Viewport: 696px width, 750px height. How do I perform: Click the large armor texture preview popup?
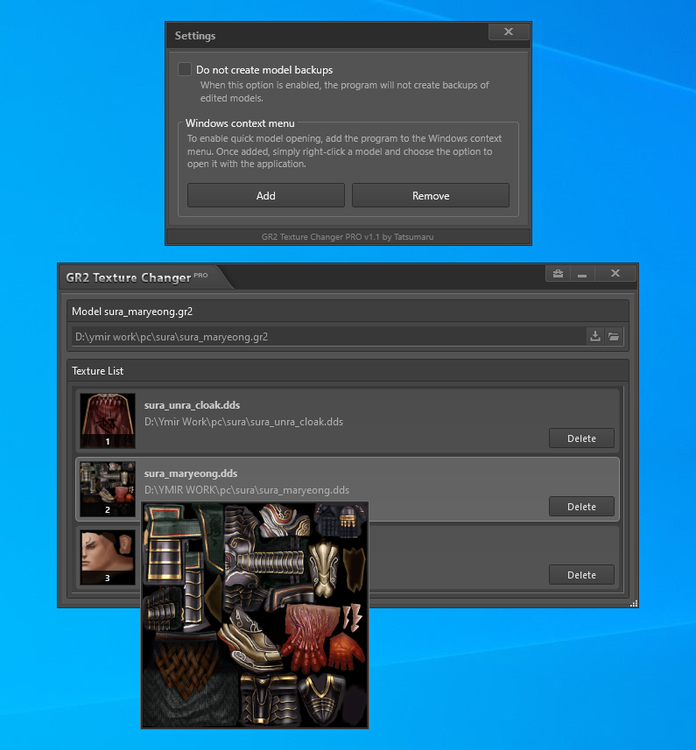[x=255, y=614]
